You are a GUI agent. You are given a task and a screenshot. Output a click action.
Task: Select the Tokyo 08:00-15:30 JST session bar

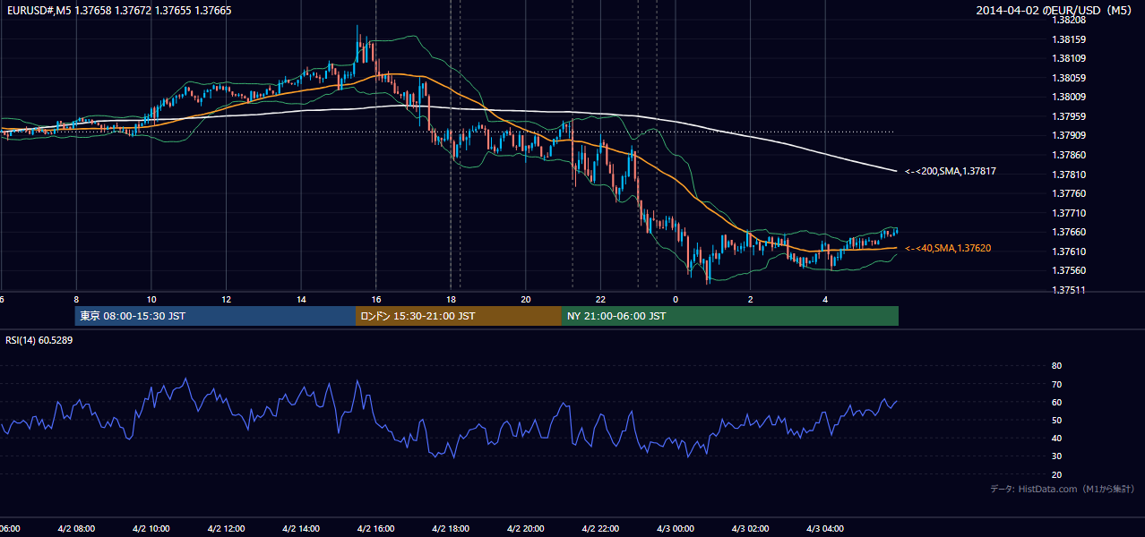215,316
